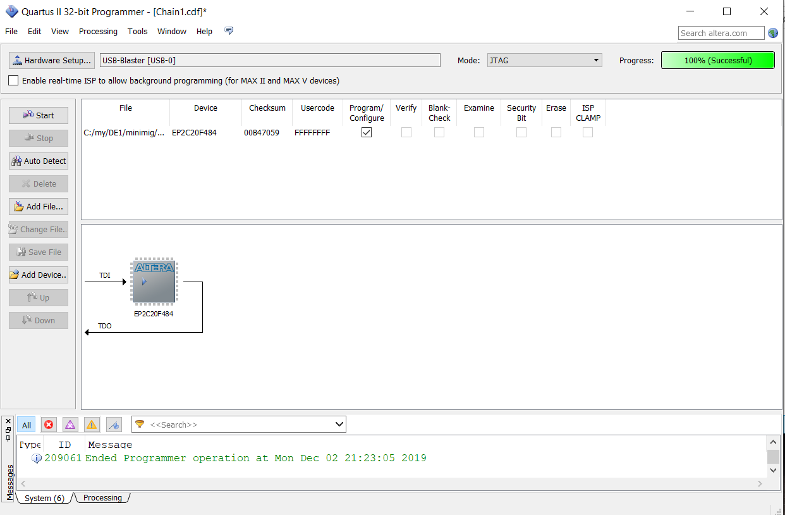
Task: Click the Start programming button
Action: coord(39,115)
